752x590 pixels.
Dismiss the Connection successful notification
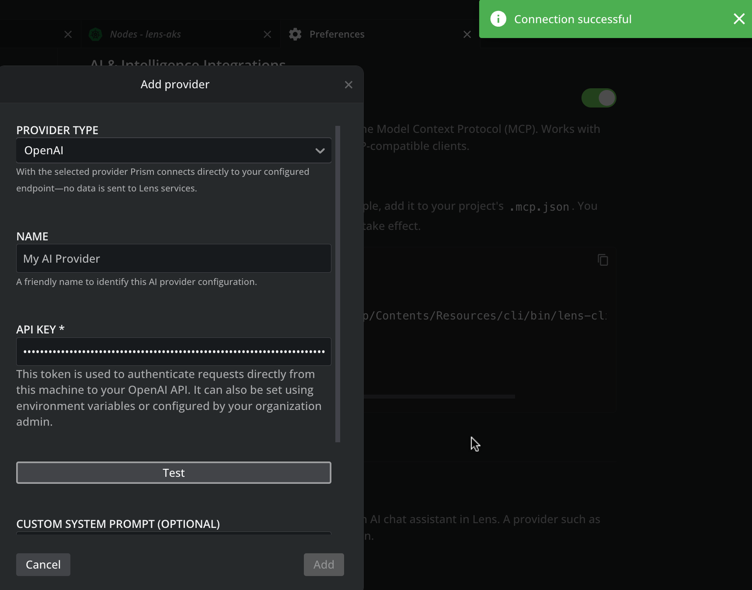click(739, 19)
